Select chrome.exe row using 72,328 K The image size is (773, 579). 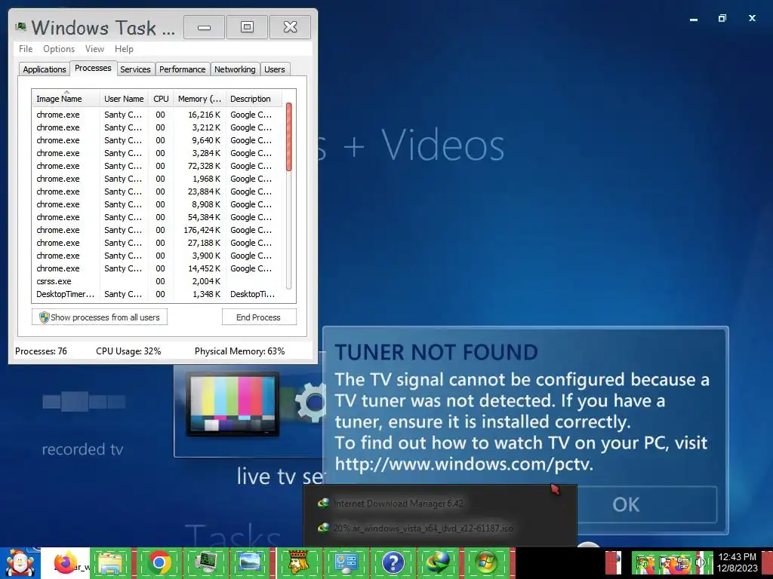(157, 166)
